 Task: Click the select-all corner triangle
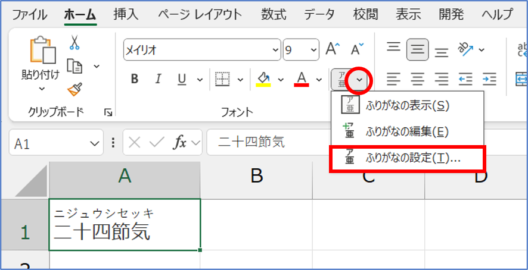tap(30, 181)
